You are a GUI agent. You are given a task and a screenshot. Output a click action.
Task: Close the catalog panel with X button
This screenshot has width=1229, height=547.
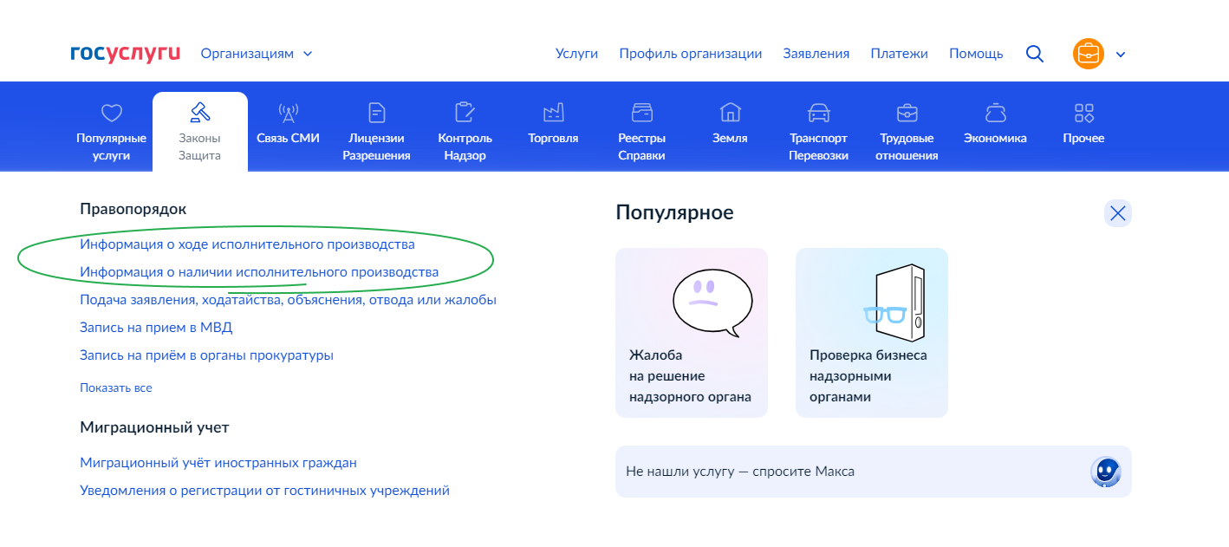click(1118, 213)
